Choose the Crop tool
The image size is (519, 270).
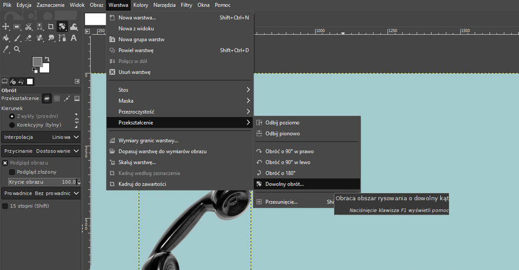(51, 26)
